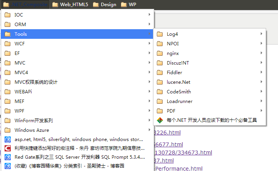Click the Fiddler folder icon
Viewport: 278px width, 171px height.
(x=160, y=72)
